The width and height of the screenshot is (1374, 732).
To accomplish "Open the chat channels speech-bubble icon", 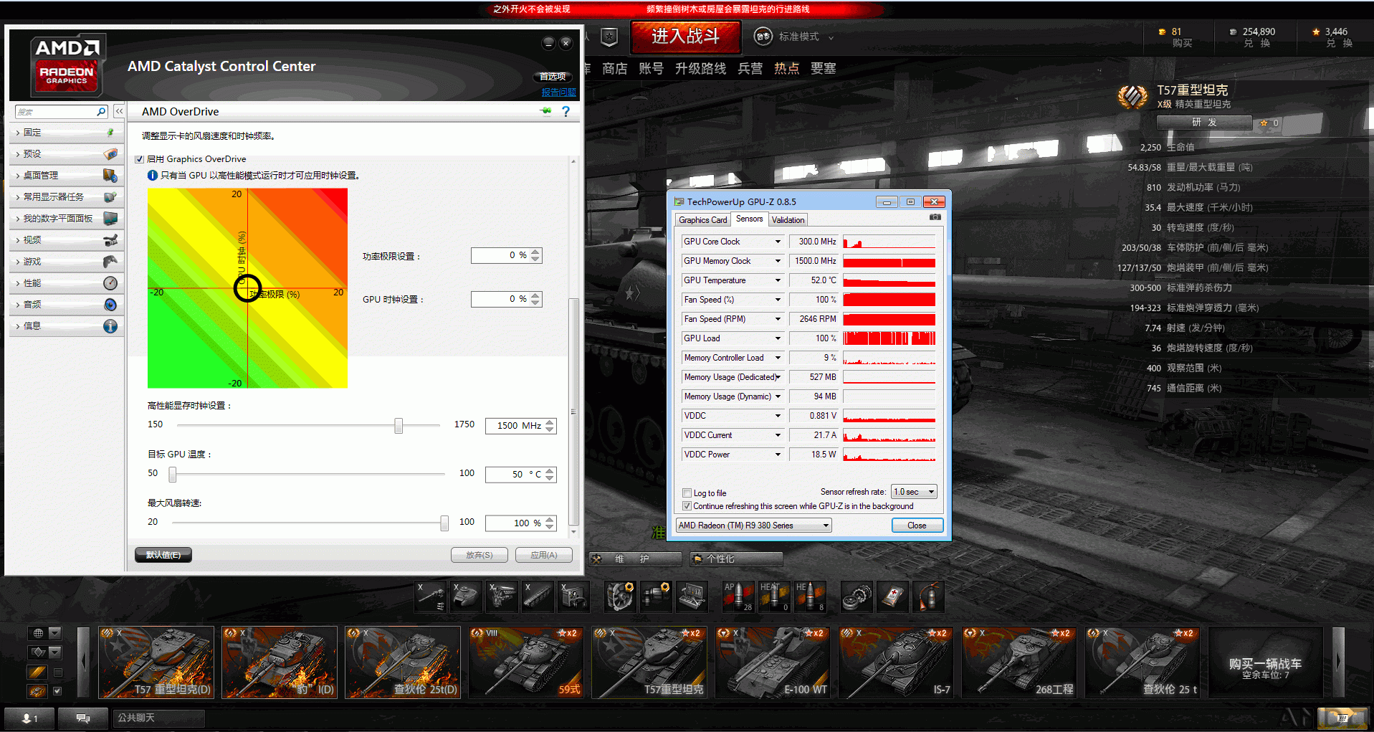I will pyautogui.click(x=83, y=718).
